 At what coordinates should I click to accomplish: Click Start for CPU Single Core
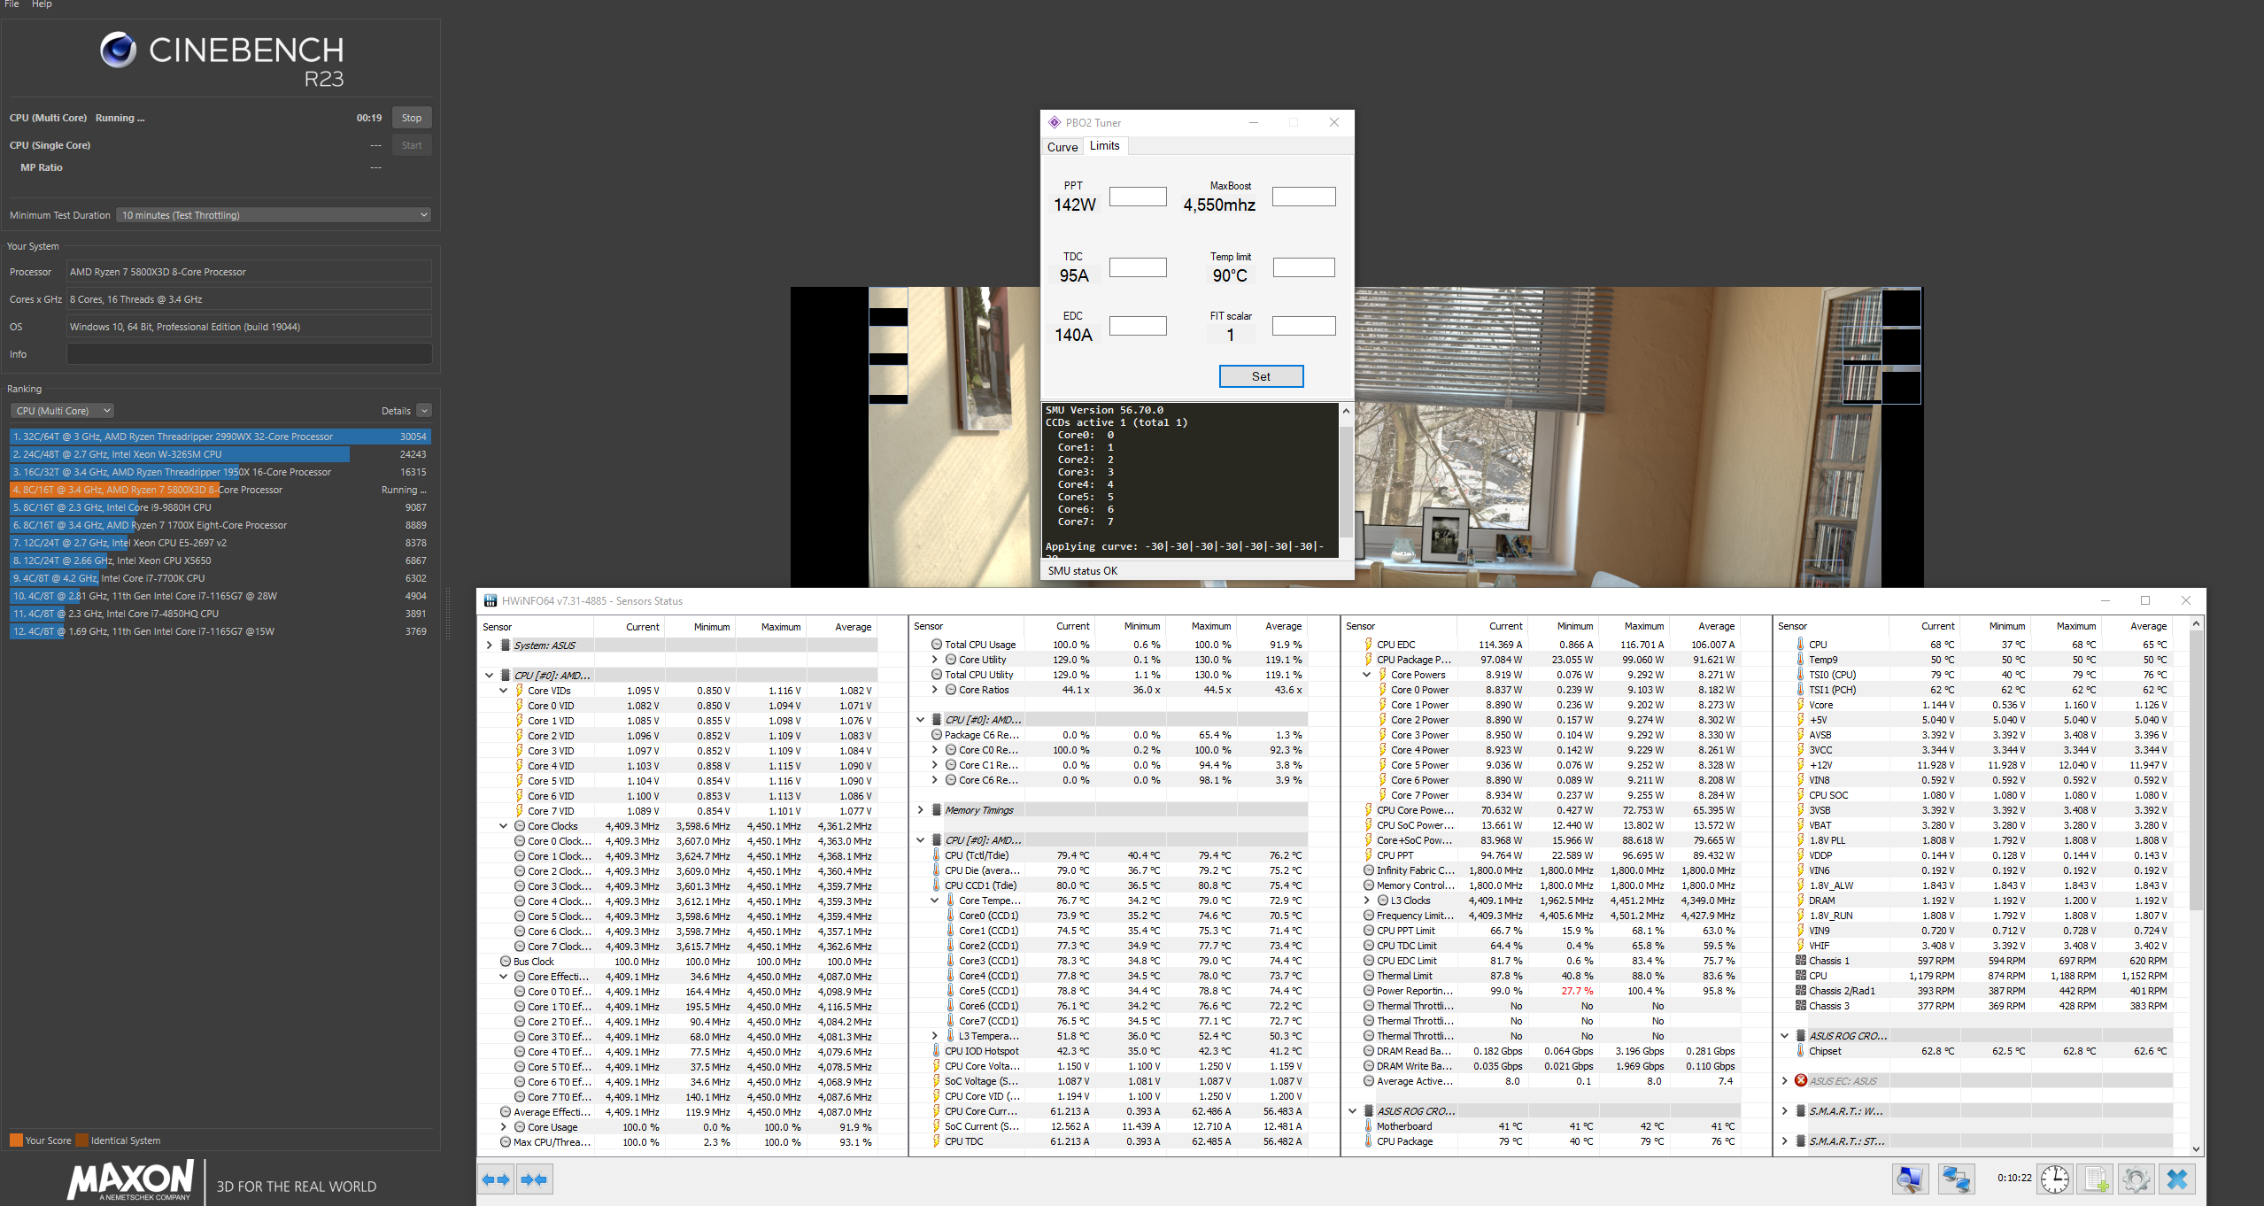412,145
